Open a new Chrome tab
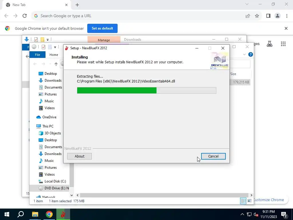The height and width of the screenshot is (220, 293). click(x=77, y=5)
